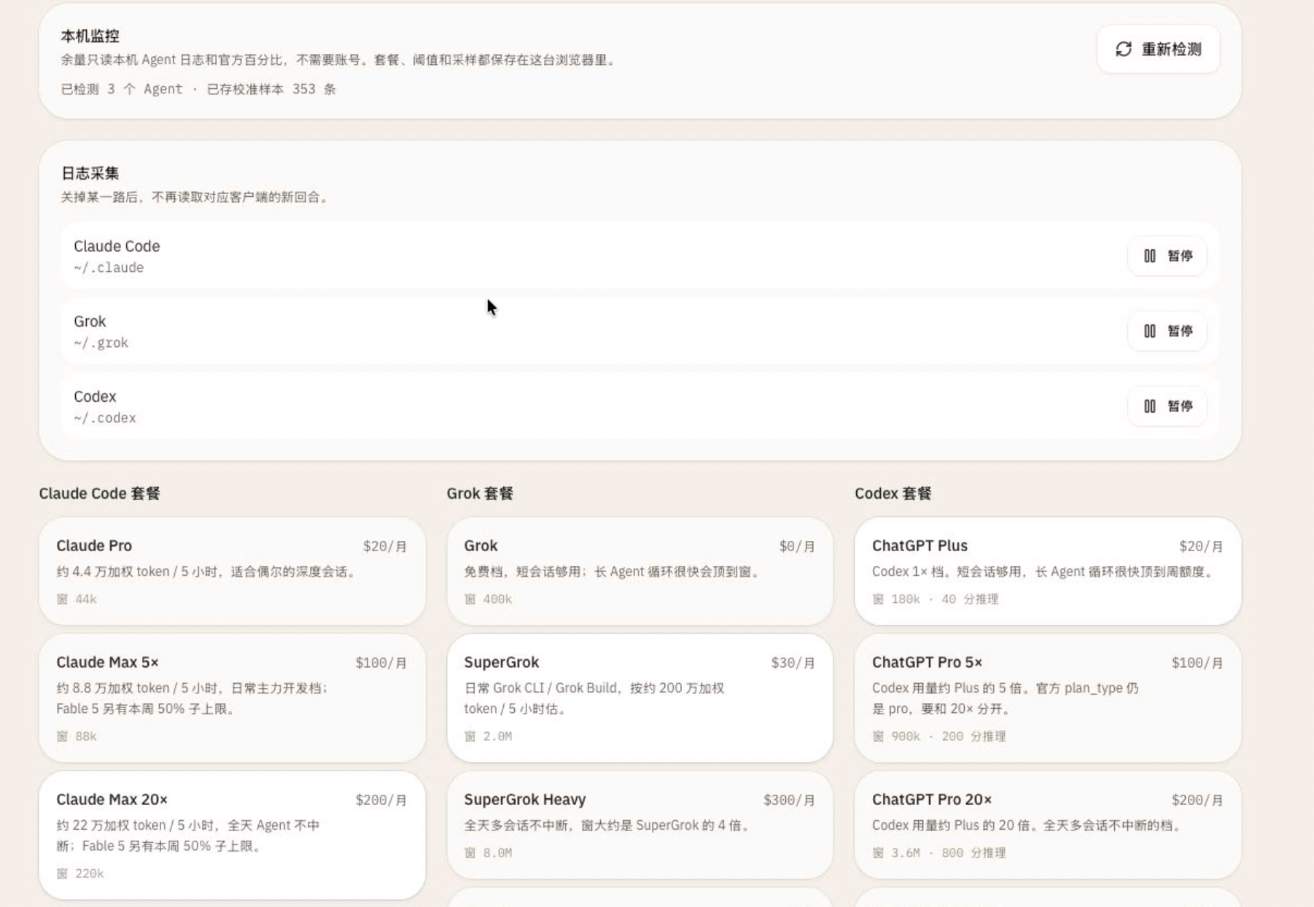Viewport: 1314px width, 907px height.
Task: Click the '窗 8.0M' window value
Action: pyautogui.click(x=488, y=852)
